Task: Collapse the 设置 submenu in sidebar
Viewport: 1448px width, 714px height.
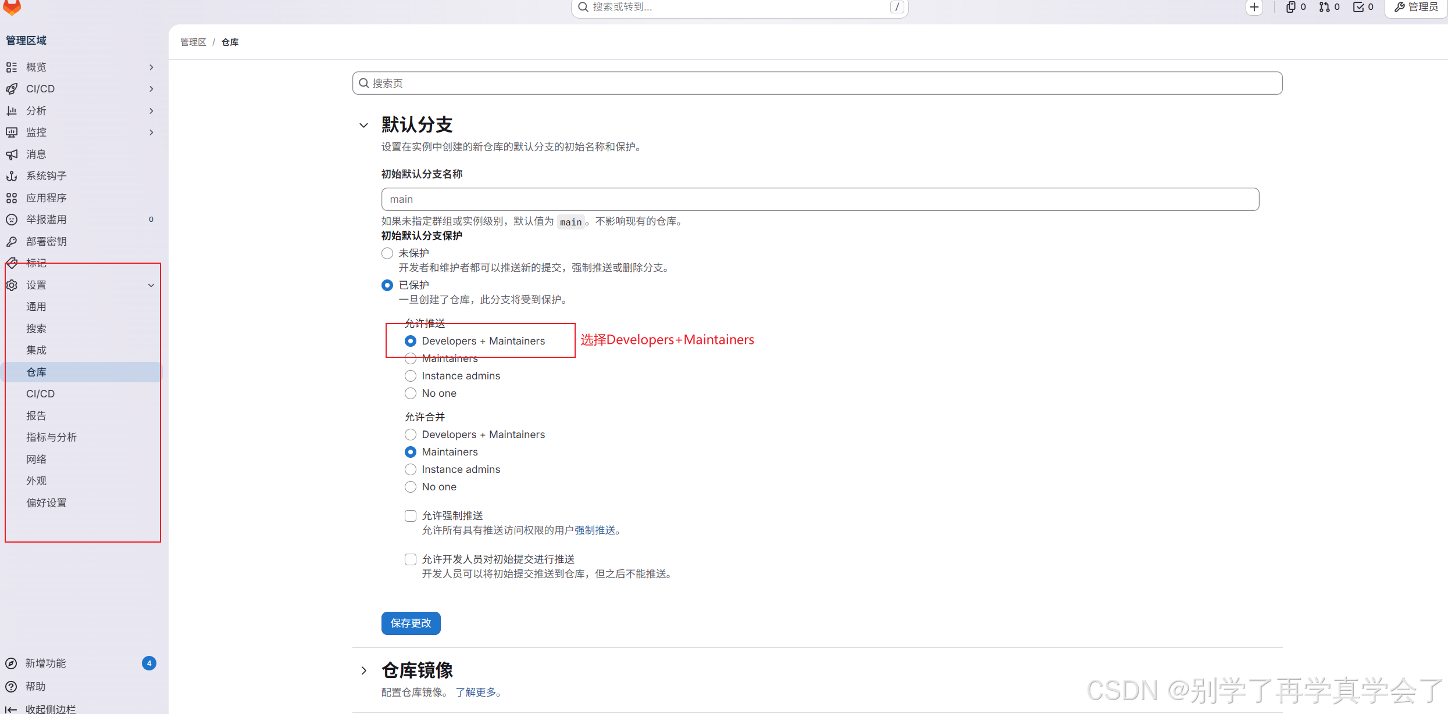Action: click(x=151, y=285)
